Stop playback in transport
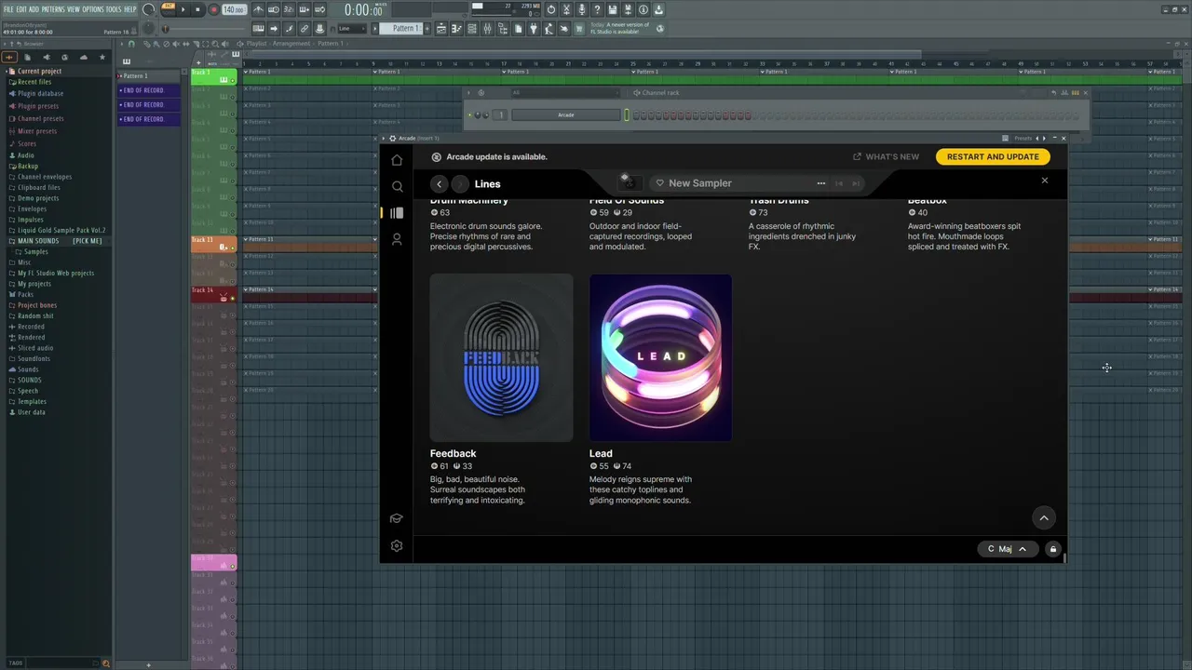The image size is (1192, 670). tap(197, 9)
